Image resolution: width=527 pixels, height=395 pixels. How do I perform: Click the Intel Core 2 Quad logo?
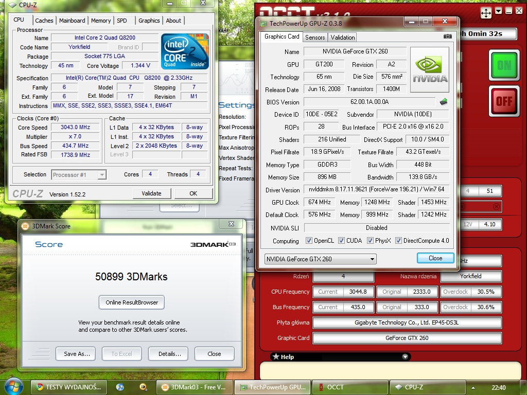[x=185, y=51]
